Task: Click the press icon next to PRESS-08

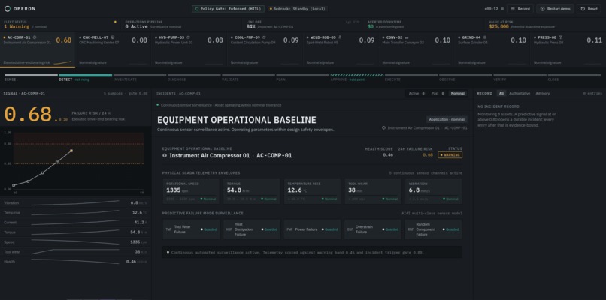Action: click(x=561, y=37)
